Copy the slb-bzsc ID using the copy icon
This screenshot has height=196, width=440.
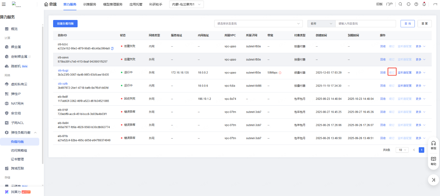(112, 48)
